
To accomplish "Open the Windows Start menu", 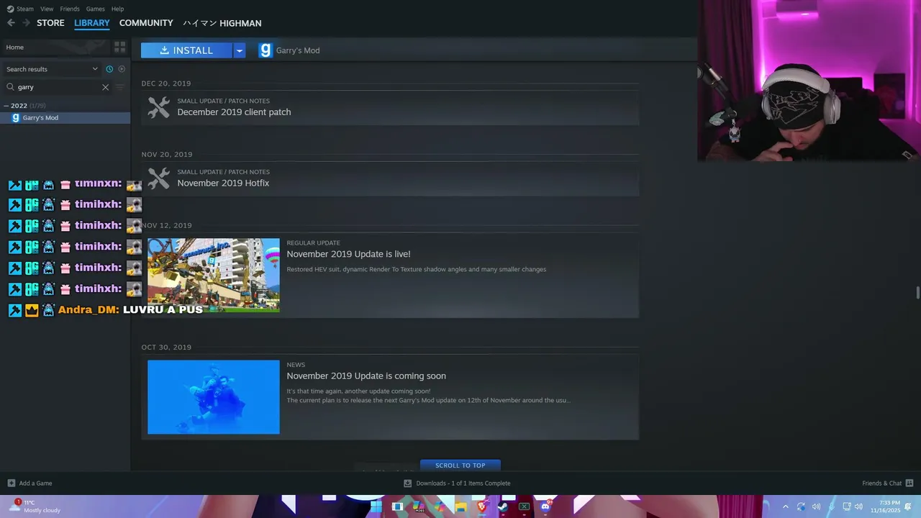I will (x=376, y=506).
